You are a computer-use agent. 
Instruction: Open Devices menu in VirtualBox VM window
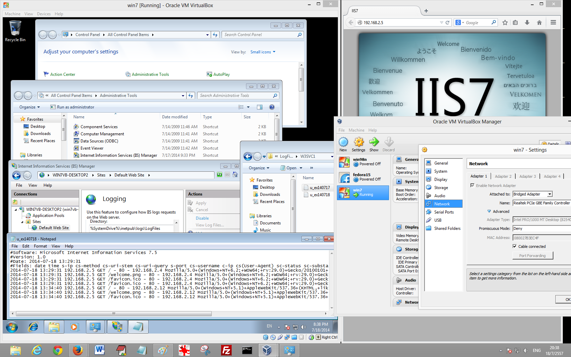[44, 14]
